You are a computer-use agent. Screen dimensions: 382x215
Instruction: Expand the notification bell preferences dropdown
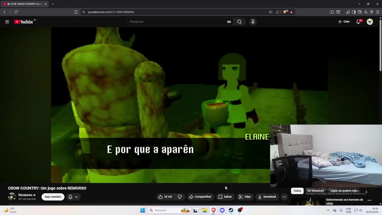[x=73, y=197]
